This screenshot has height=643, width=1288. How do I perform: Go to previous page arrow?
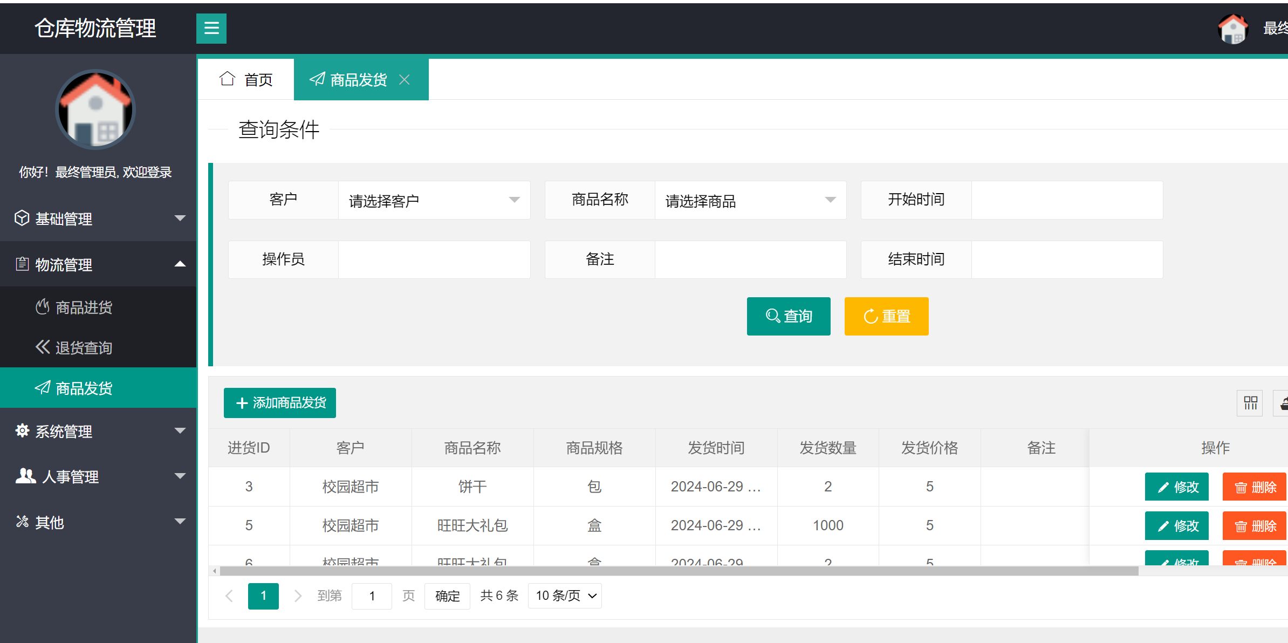click(229, 596)
